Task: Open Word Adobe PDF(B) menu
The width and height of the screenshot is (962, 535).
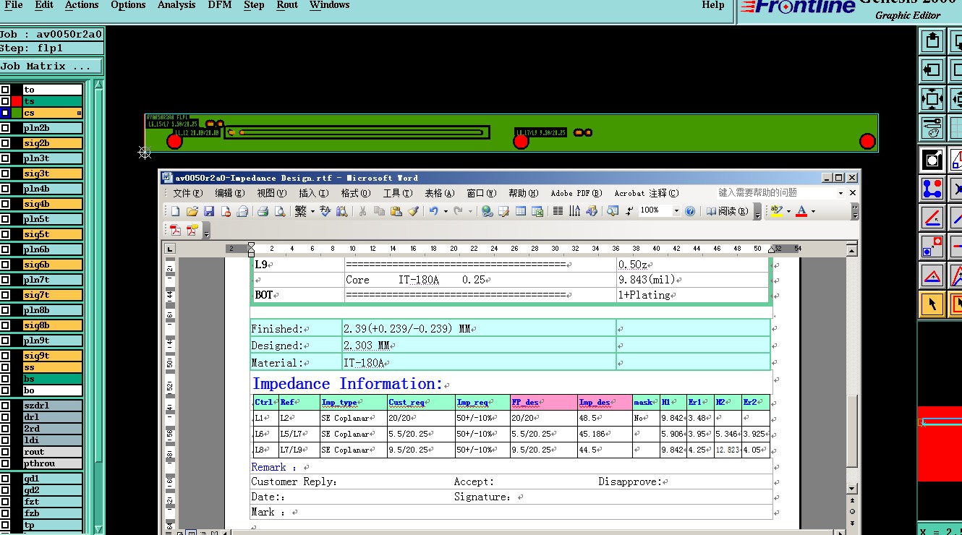Action: (x=576, y=193)
